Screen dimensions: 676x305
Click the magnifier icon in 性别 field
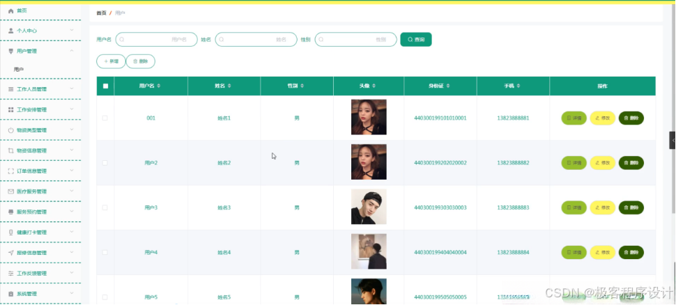point(321,40)
